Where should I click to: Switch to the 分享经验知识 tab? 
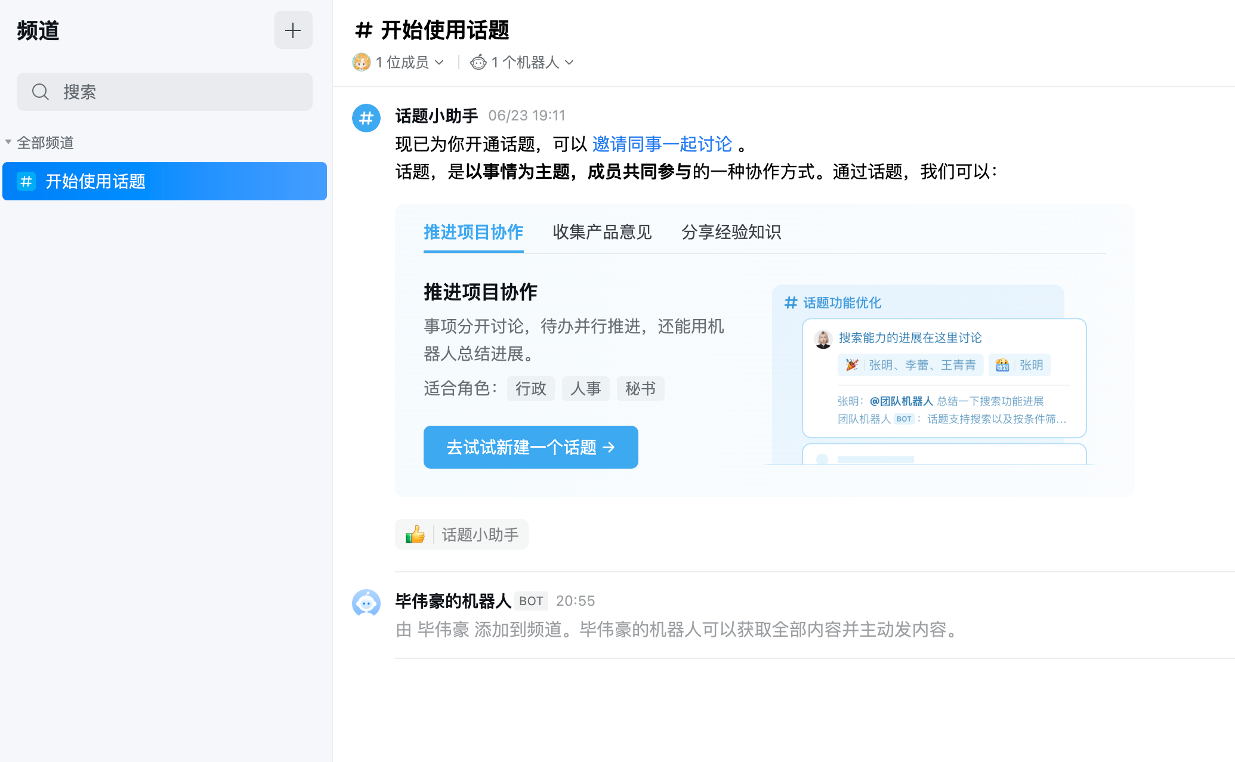[x=731, y=232]
